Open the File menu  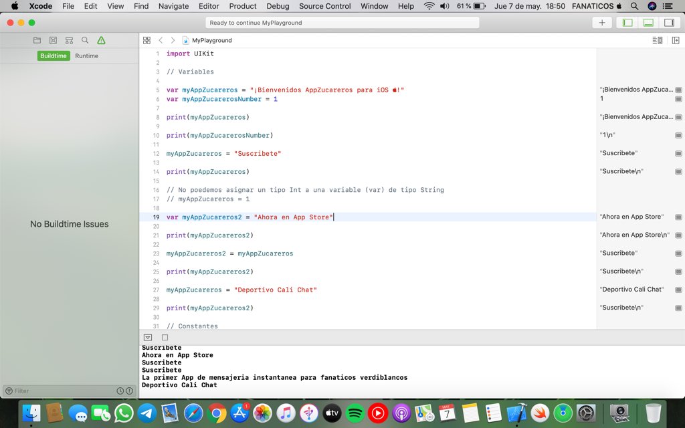[68, 6]
